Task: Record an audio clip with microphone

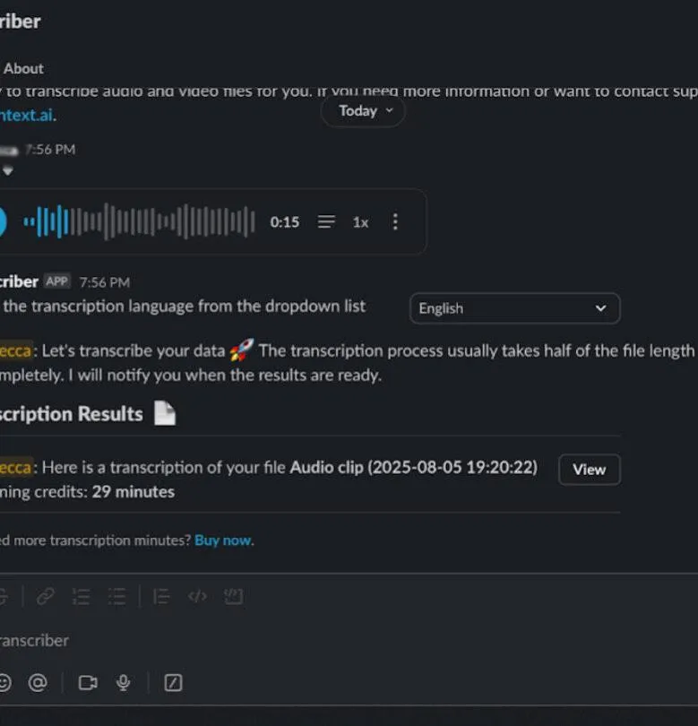Action: tap(123, 682)
